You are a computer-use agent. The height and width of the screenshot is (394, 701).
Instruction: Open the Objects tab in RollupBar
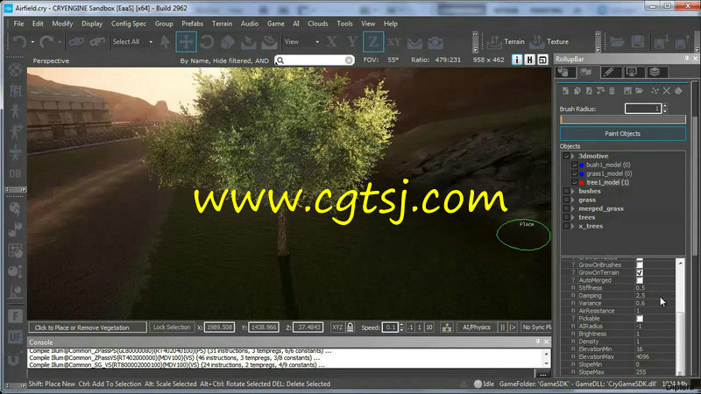[565, 72]
